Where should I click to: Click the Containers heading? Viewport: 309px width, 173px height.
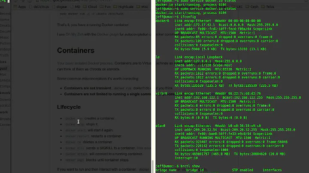coord(76,51)
